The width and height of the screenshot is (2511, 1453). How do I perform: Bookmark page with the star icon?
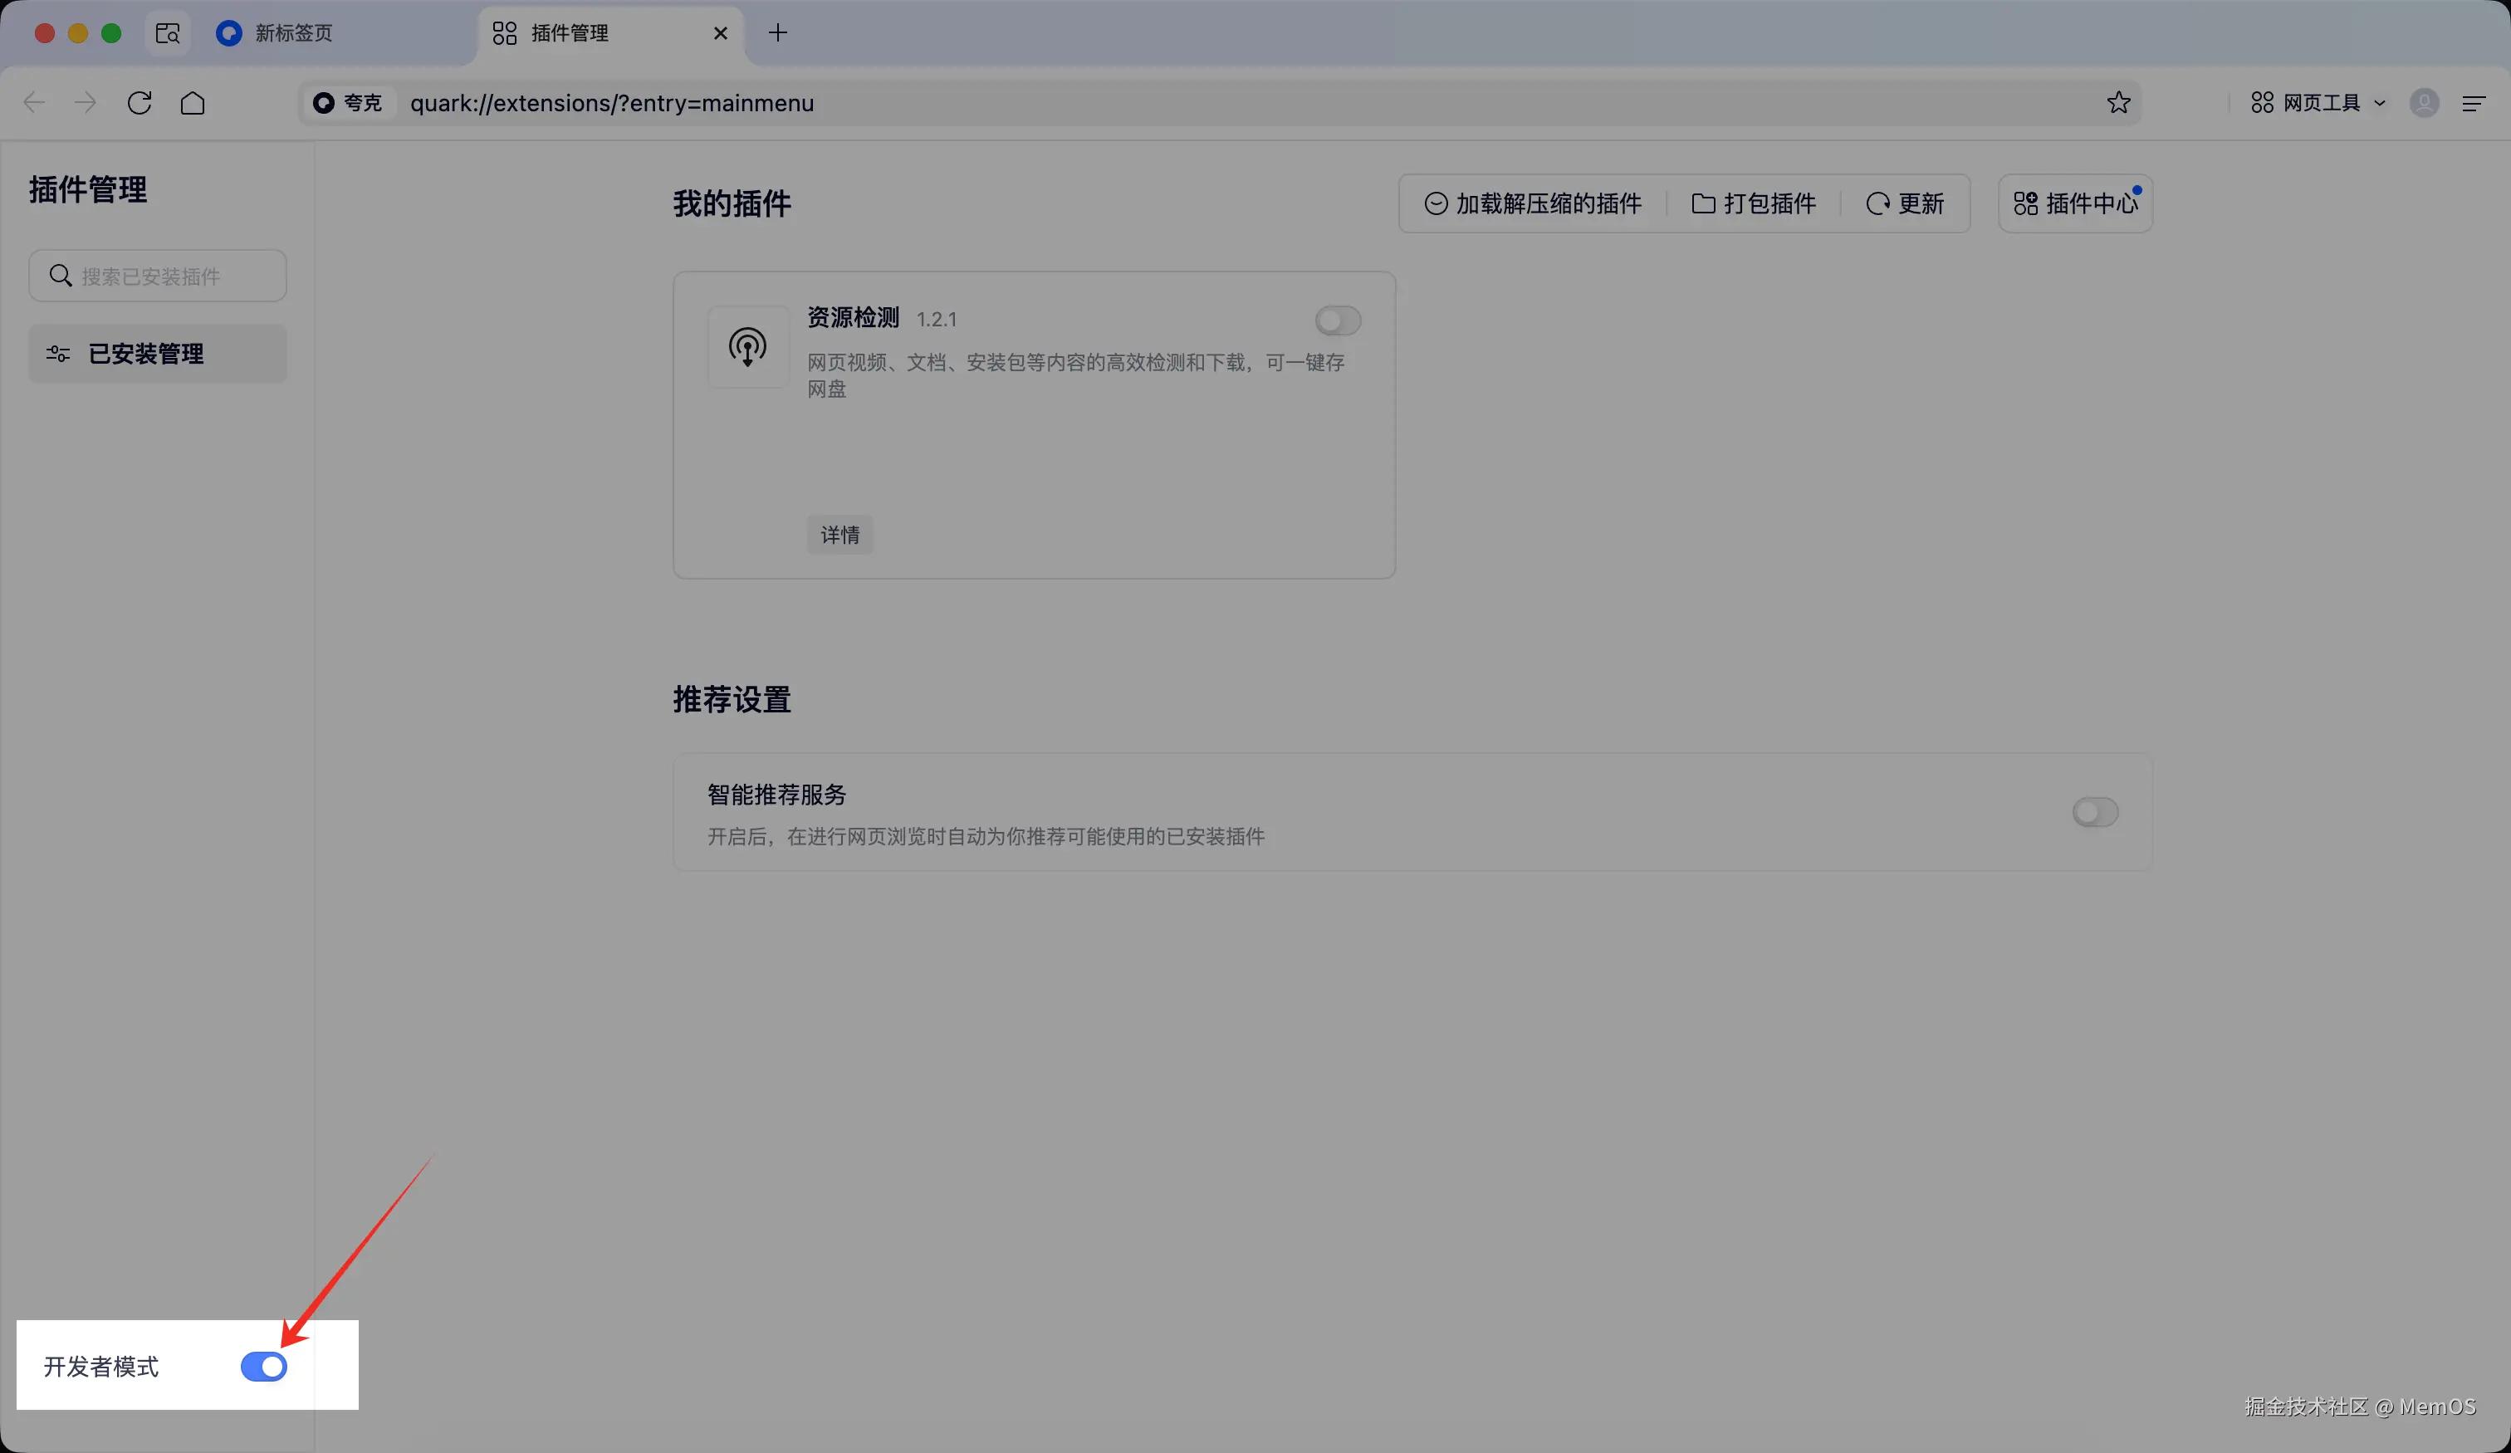tap(2118, 103)
